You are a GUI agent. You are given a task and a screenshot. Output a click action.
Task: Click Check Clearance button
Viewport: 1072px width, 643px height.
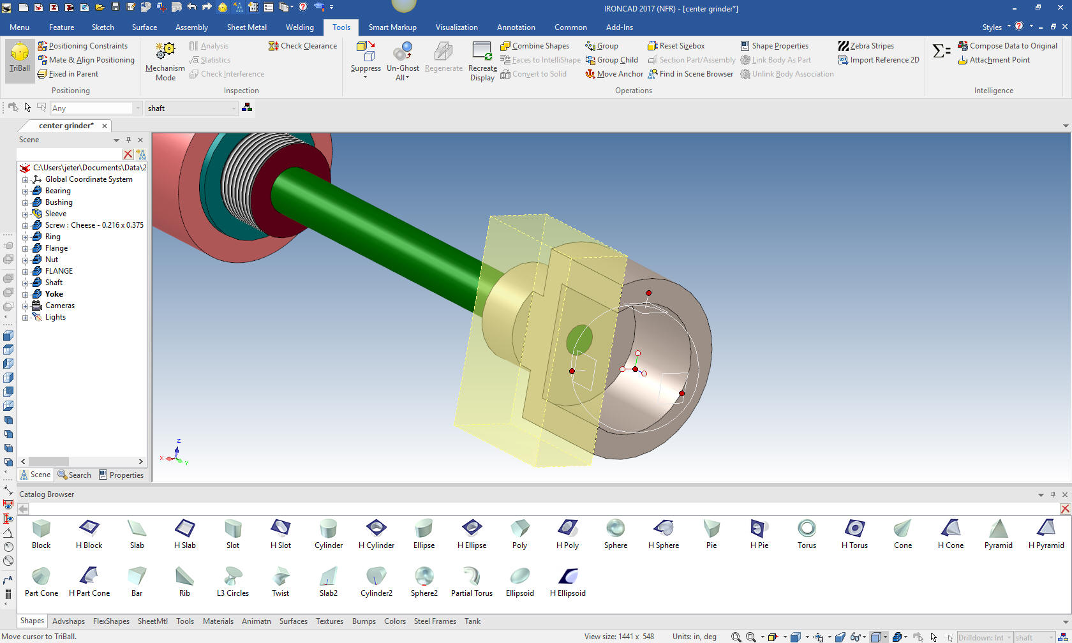point(302,46)
